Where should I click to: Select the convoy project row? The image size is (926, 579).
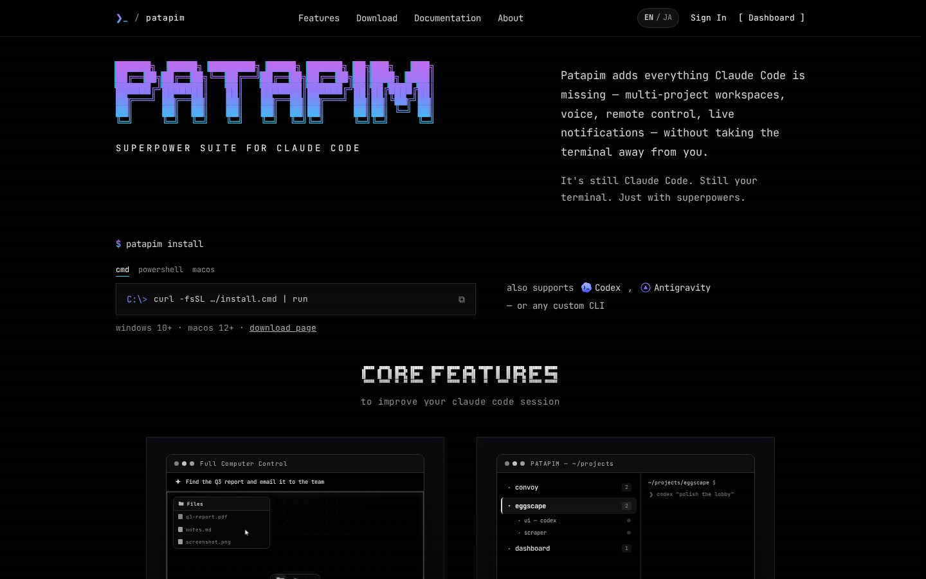pos(568,488)
